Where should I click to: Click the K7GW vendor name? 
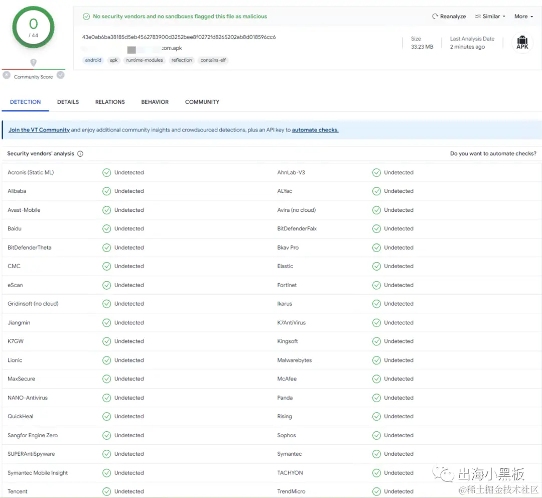click(16, 341)
